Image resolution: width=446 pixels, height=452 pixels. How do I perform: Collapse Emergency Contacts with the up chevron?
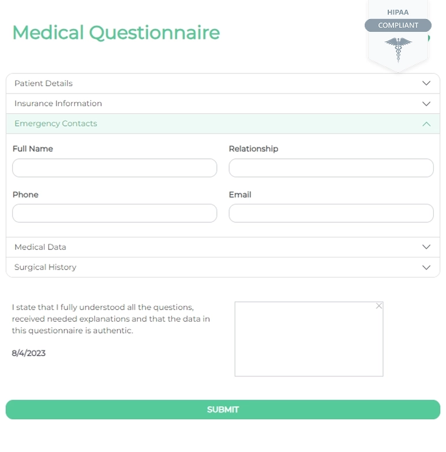pyautogui.click(x=426, y=124)
